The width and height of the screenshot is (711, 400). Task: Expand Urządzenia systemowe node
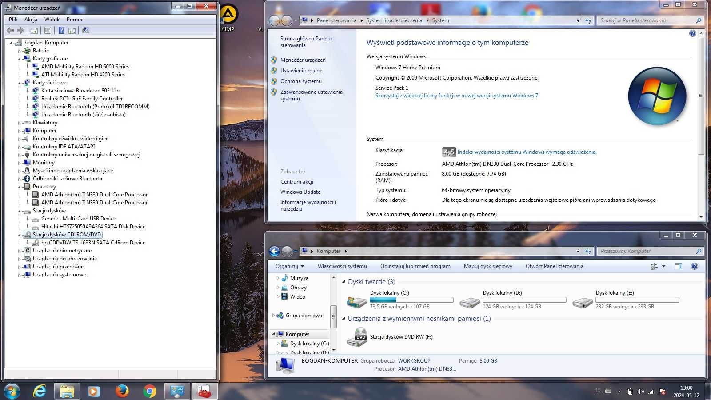[19, 275]
